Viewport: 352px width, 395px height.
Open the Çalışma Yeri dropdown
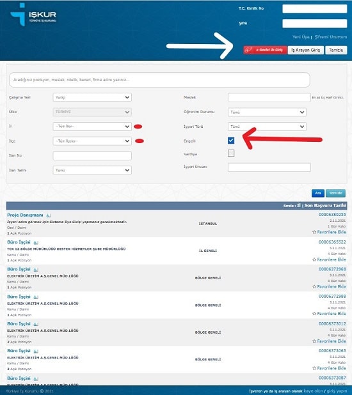(x=92, y=97)
